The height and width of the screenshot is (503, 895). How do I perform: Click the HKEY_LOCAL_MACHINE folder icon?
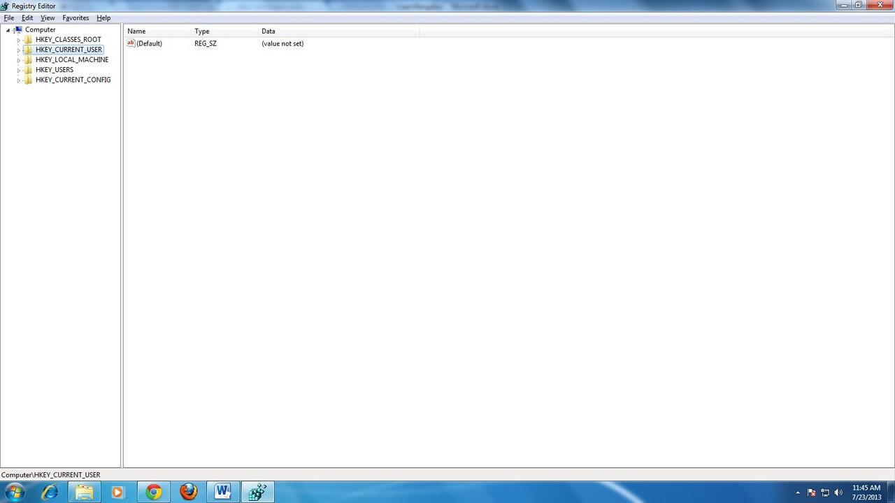28,60
